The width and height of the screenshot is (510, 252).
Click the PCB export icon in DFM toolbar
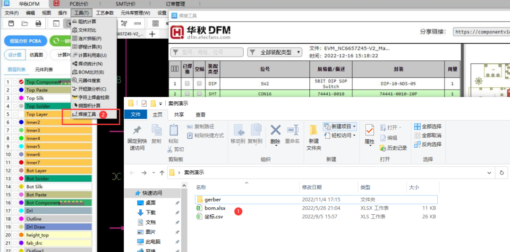click(x=38, y=23)
